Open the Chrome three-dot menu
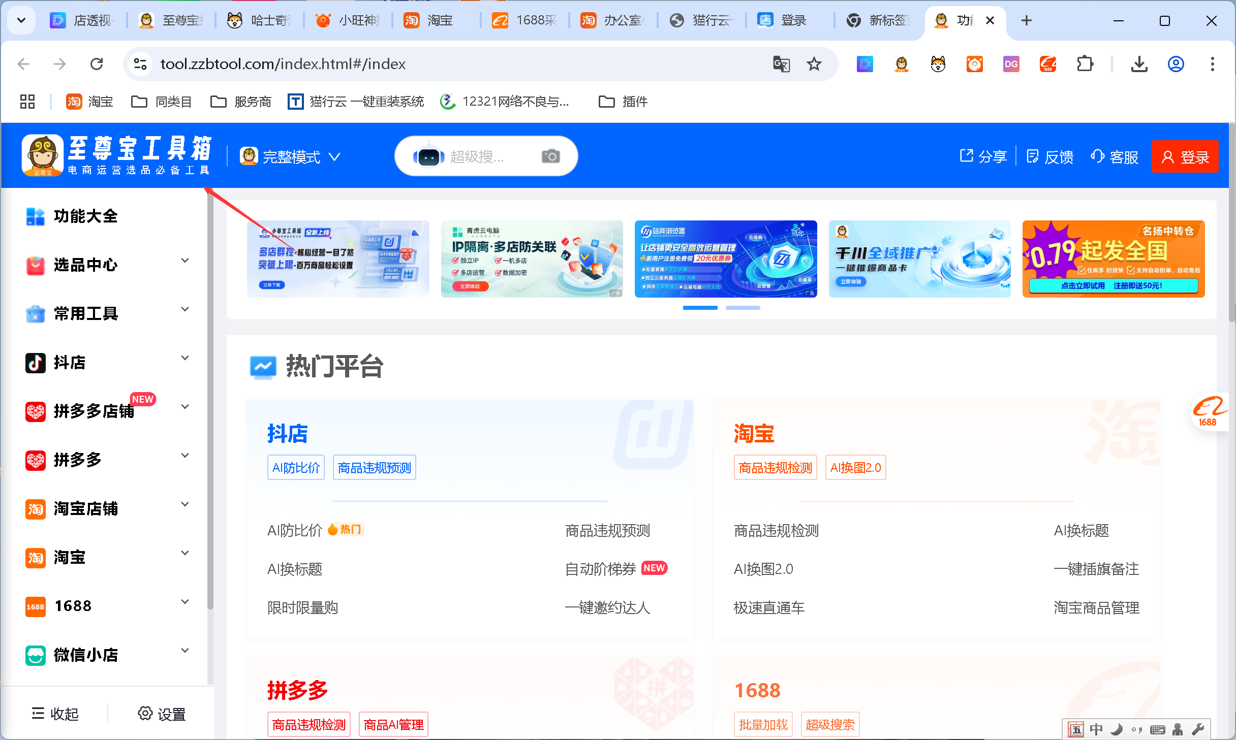 coord(1213,64)
